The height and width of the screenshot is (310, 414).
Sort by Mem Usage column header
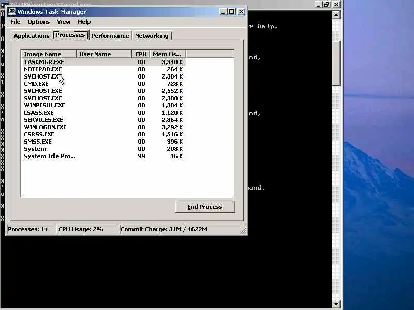tap(168, 54)
